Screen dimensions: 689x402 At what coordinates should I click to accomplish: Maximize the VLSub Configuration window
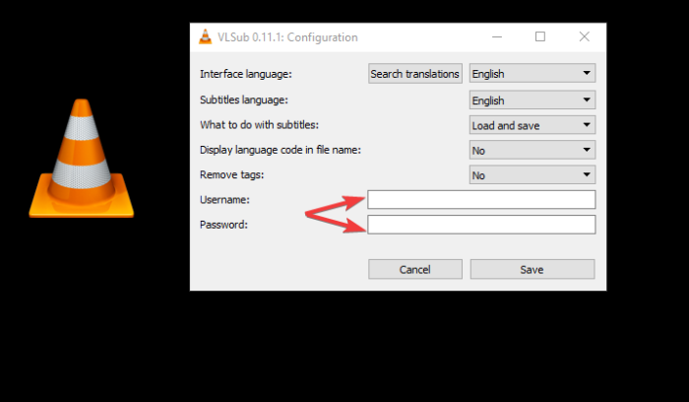[540, 37]
